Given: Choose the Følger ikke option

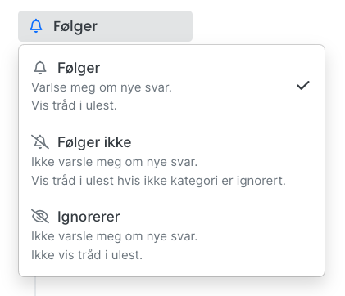Looking at the screenshot, I should pos(171,160).
